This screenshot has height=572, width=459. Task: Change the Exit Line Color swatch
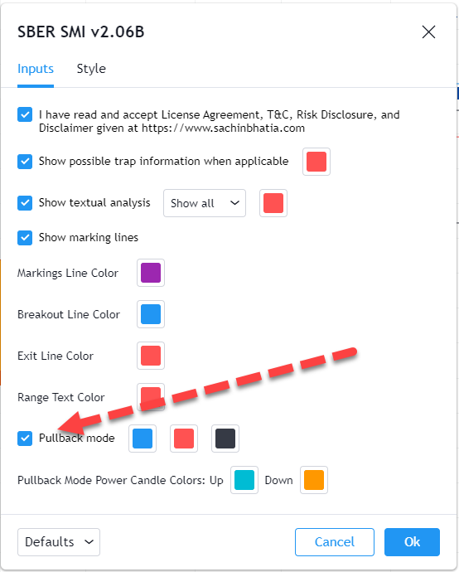click(151, 356)
